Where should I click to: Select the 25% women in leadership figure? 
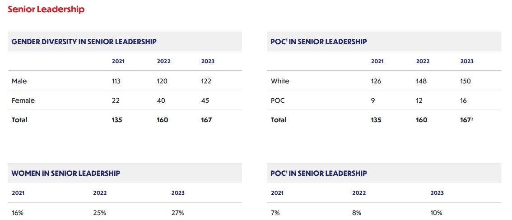100,213
